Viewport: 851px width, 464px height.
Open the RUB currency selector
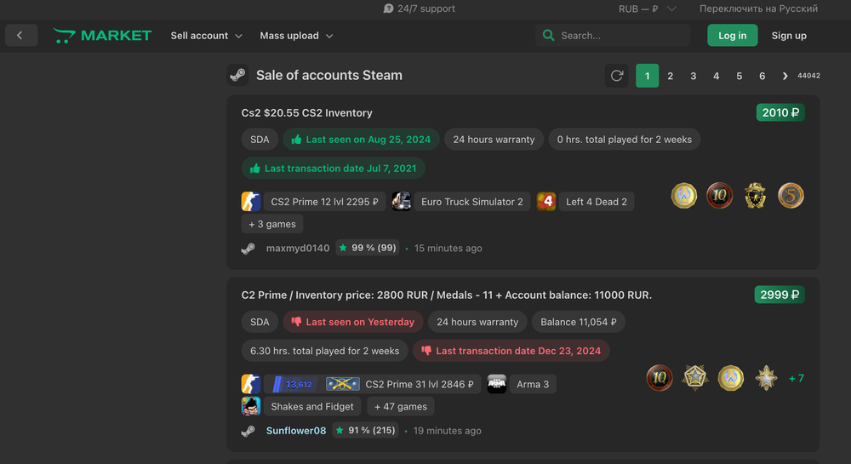[x=648, y=9]
